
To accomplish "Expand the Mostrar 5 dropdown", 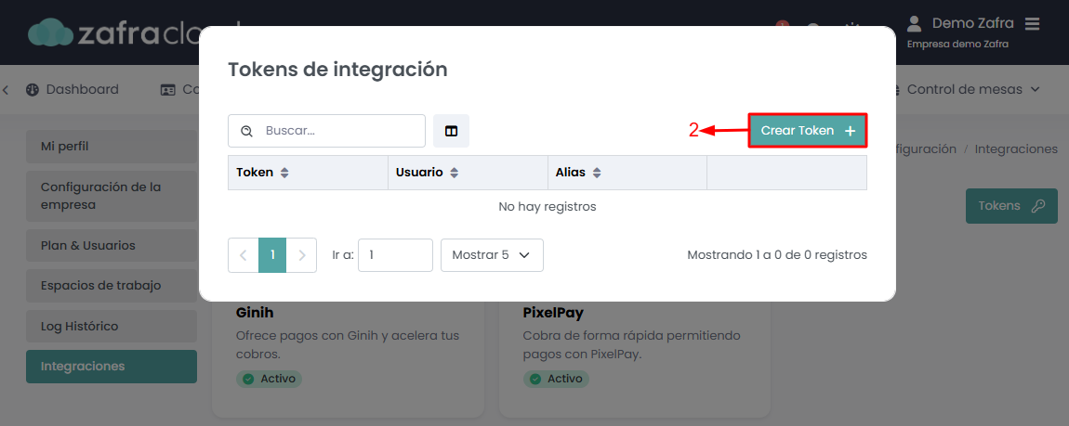I will [x=492, y=255].
